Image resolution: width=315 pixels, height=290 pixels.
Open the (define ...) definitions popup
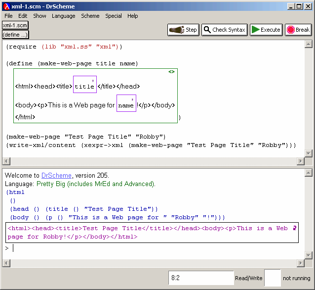[x=15, y=35]
